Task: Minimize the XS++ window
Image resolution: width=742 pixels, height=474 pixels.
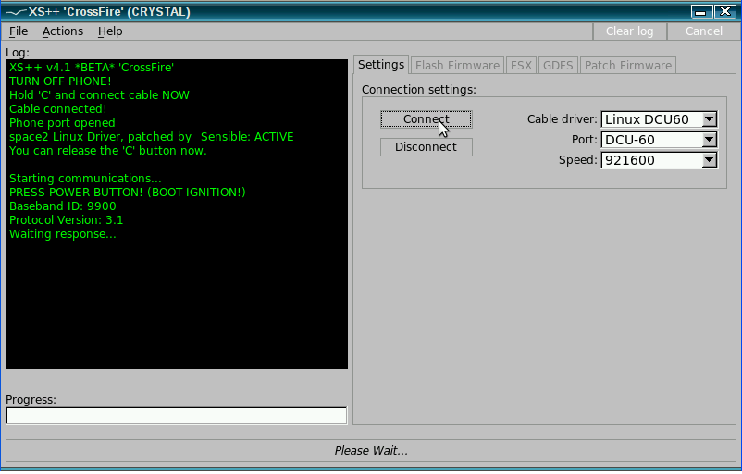Action: click(x=701, y=11)
